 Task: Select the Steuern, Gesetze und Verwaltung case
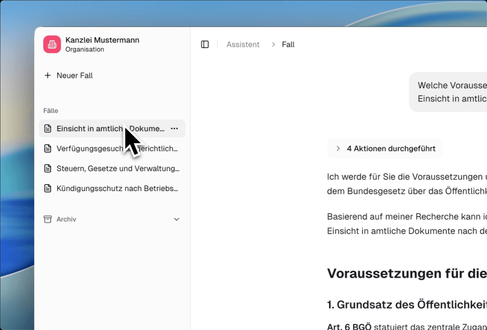click(117, 168)
